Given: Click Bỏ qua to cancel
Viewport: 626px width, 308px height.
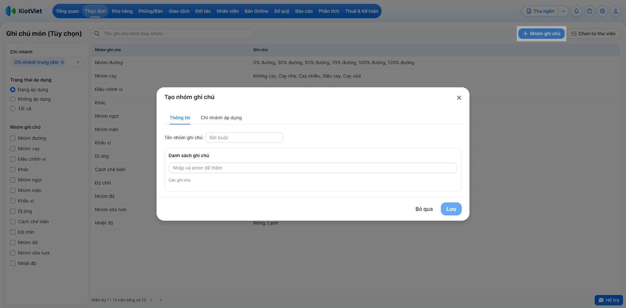Looking at the screenshot, I should 424,209.
